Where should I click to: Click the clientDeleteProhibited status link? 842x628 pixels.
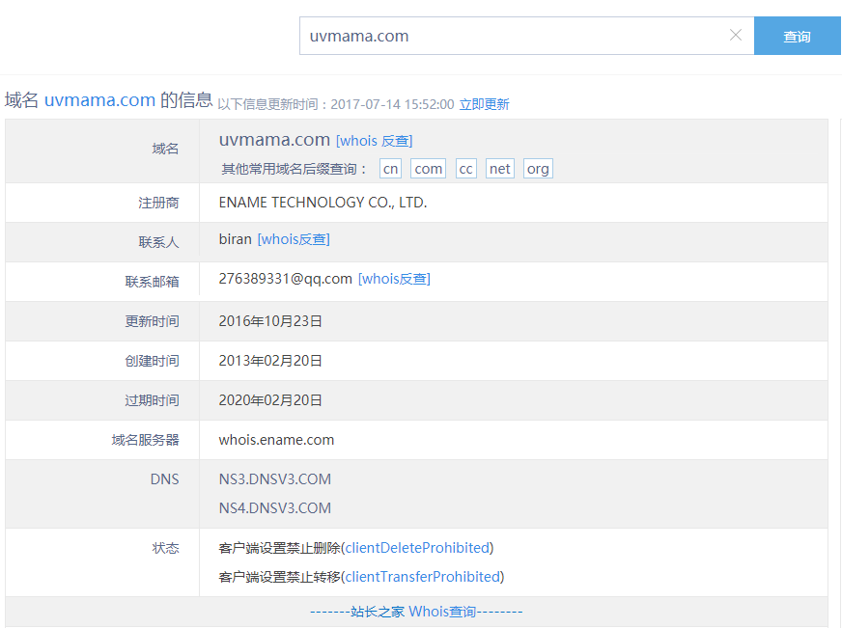tap(417, 548)
